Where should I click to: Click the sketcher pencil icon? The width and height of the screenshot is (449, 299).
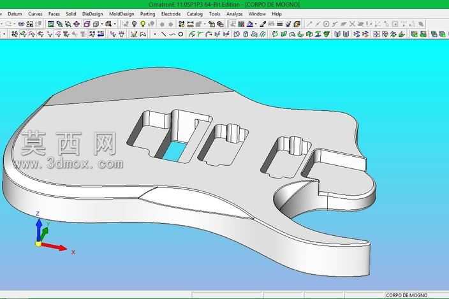coord(134,34)
